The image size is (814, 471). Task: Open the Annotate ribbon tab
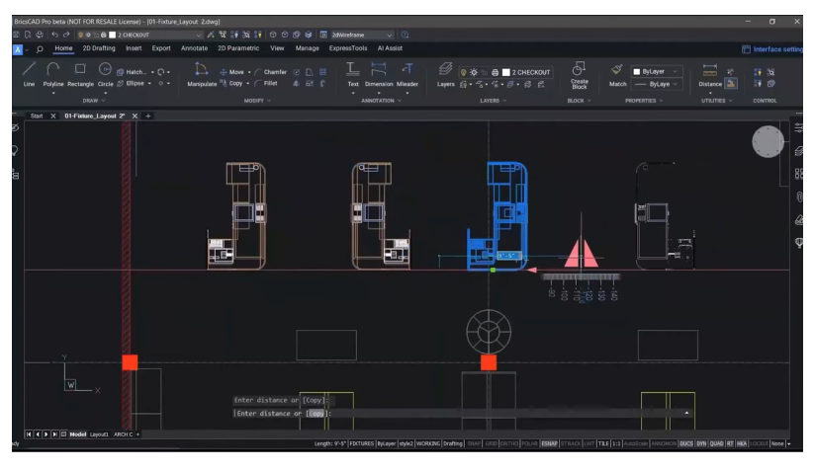tap(194, 47)
